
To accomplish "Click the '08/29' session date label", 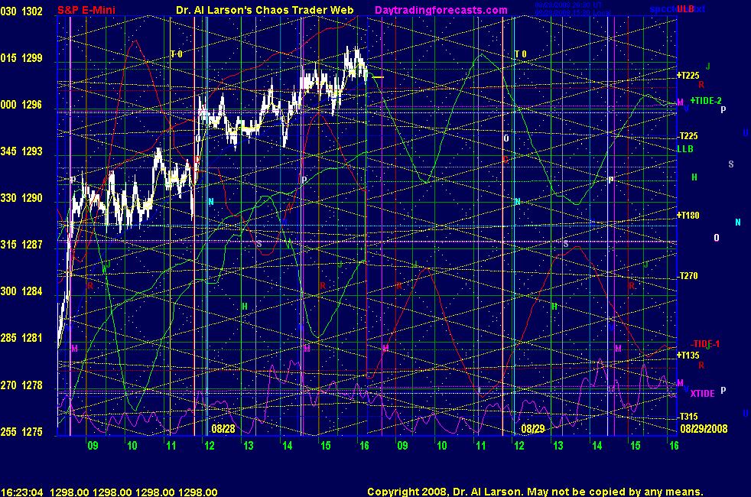I will click(533, 428).
